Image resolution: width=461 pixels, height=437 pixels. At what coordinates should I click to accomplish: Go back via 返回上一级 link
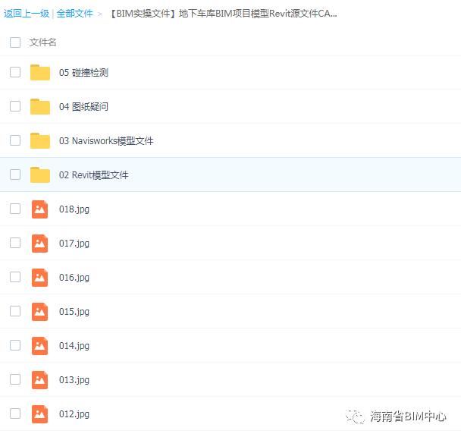27,14
